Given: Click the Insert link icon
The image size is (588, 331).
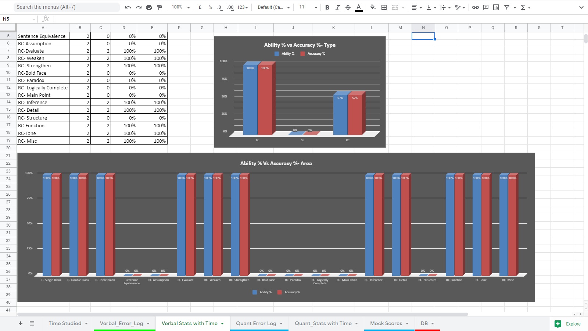Looking at the screenshot, I should 475,7.
